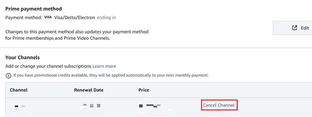Click the Cancel Channel link
This screenshot has height=117, width=312.
coord(219,105)
